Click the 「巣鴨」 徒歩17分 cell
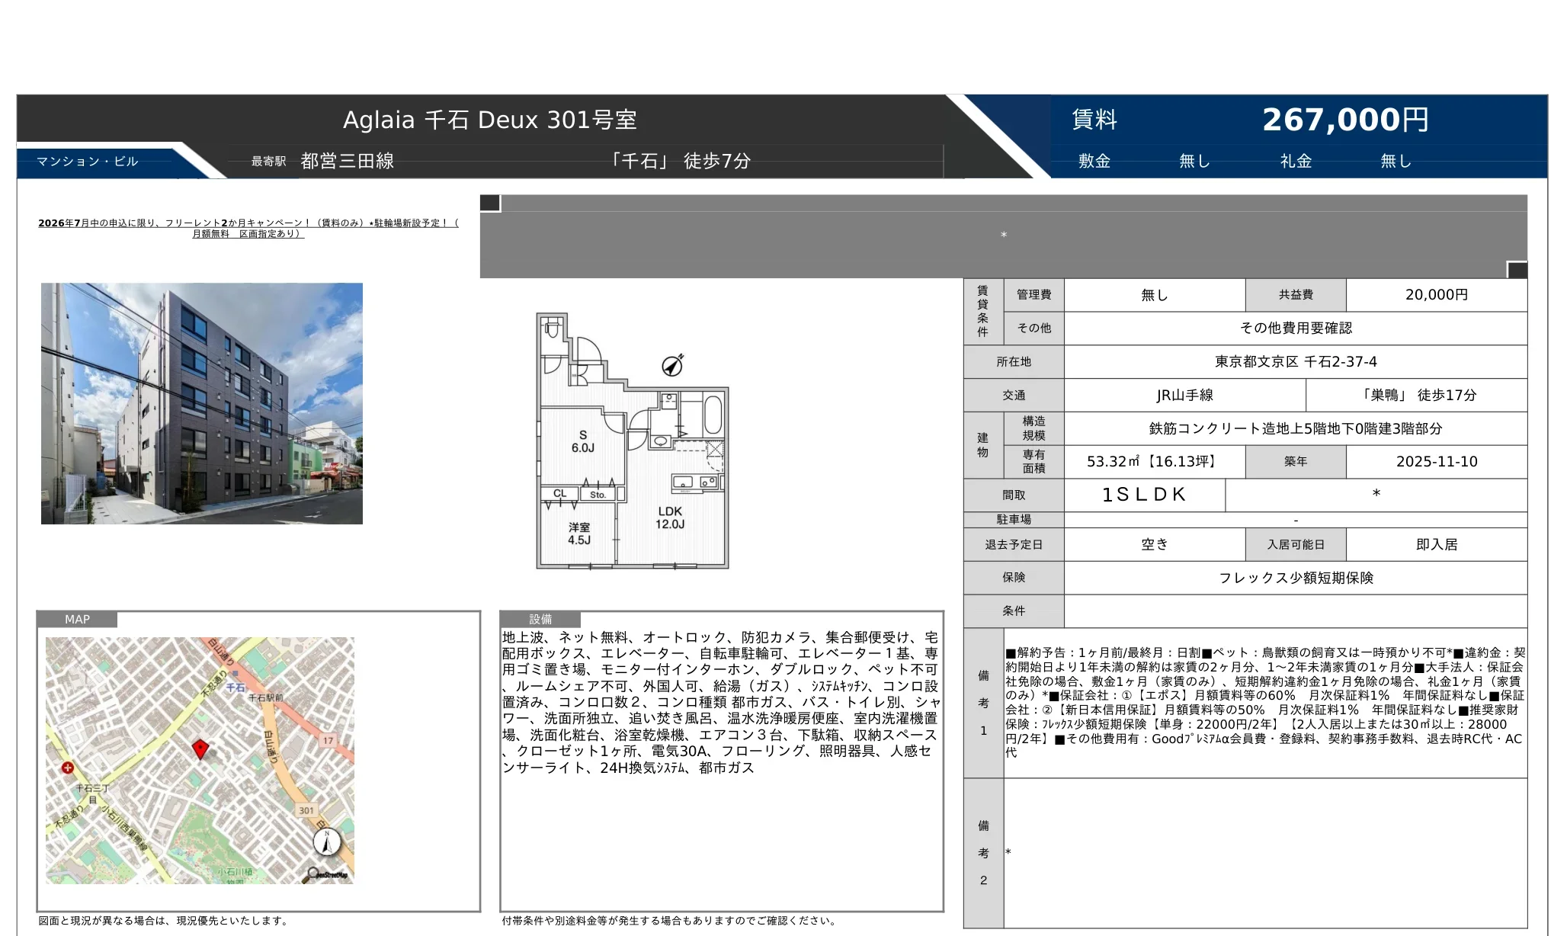The width and height of the screenshot is (1567, 936). coord(1417,396)
